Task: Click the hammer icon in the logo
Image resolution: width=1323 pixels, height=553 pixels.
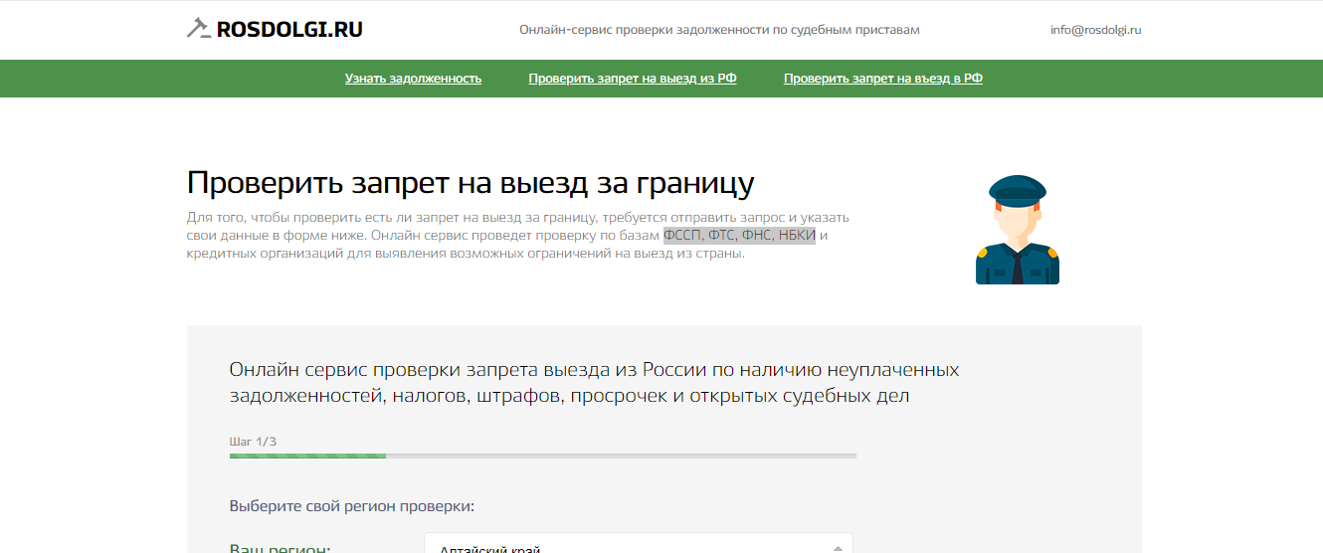Action: point(198,29)
